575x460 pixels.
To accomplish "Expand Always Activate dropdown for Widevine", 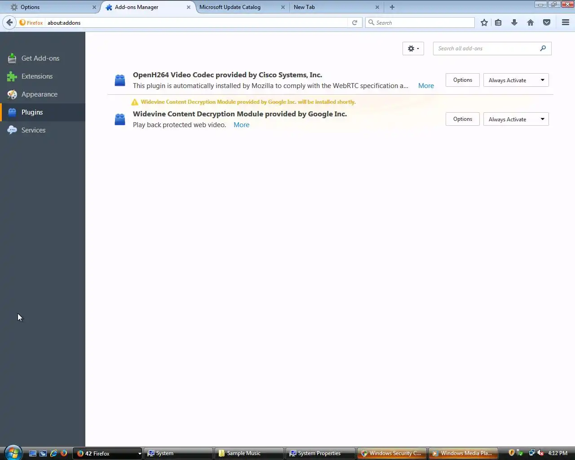I will coord(516,119).
